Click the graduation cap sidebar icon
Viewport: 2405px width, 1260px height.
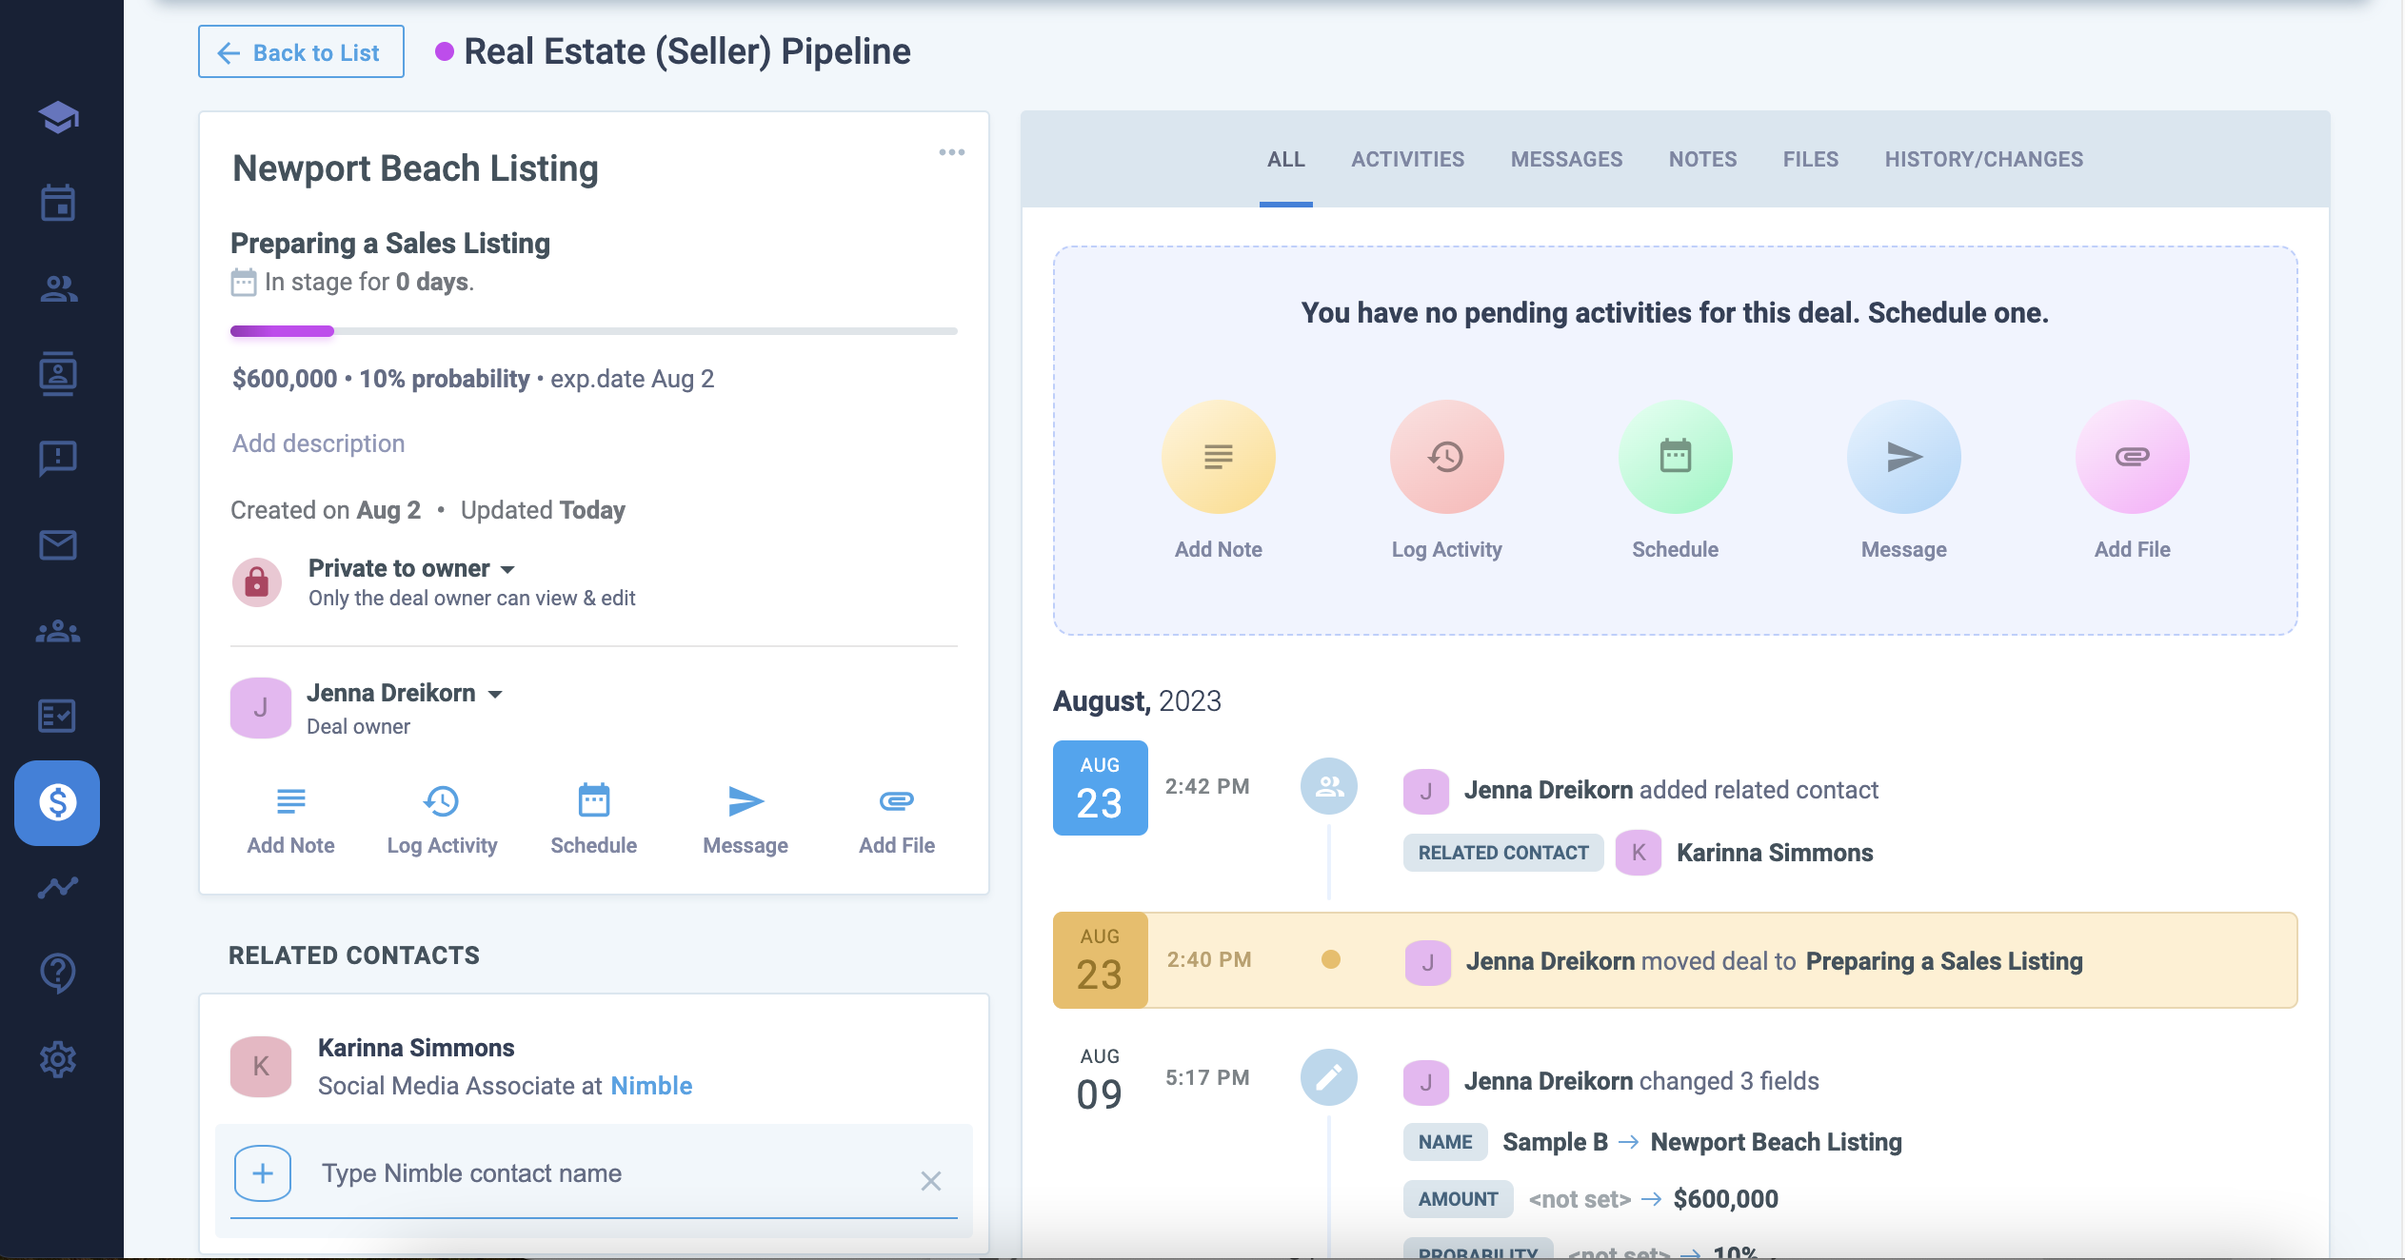pyautogui.click(x=58, y=117)
